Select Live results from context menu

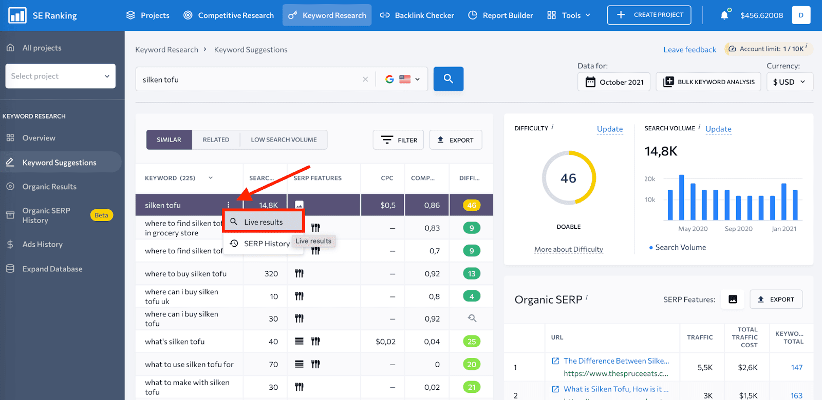(x=264, y=222)
